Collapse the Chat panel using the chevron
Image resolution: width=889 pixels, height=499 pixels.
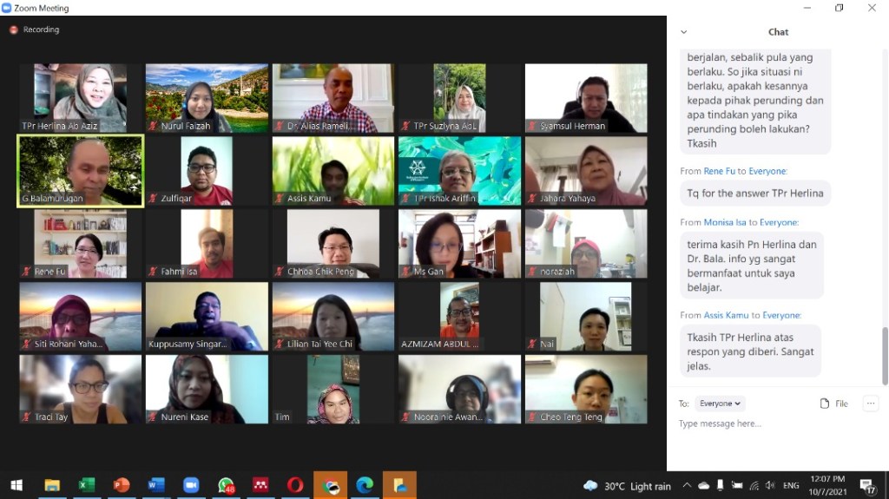[683, 32]
